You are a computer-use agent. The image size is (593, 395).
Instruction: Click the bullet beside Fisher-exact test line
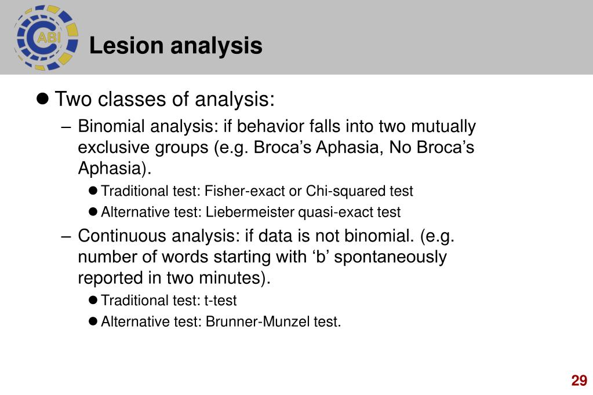point(93,190)
